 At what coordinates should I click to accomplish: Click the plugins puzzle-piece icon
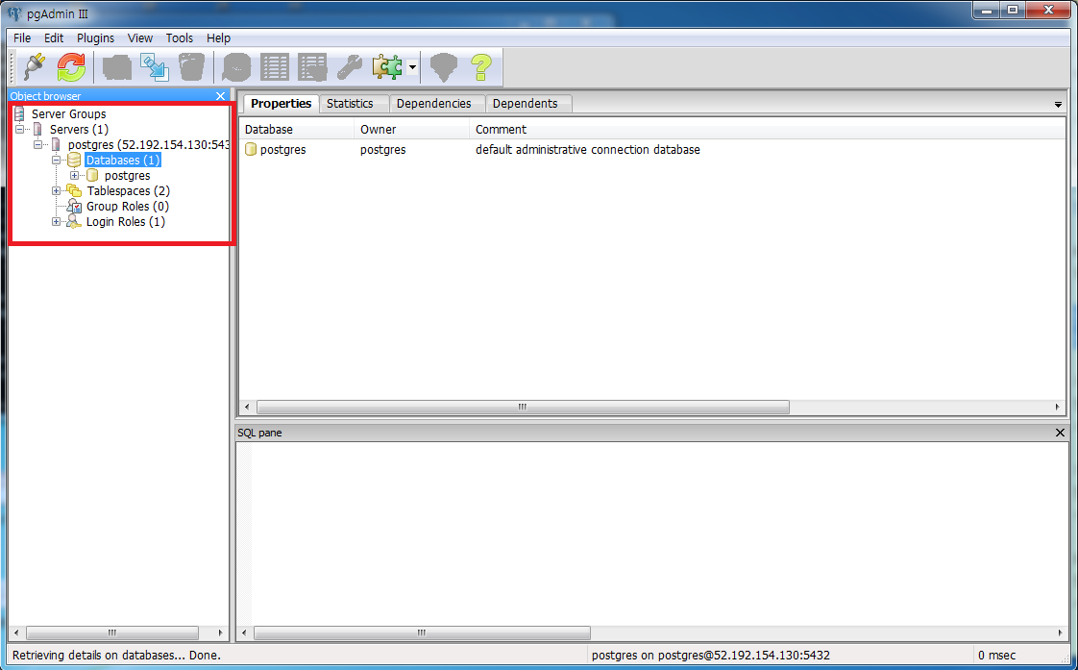coord(387,66)
